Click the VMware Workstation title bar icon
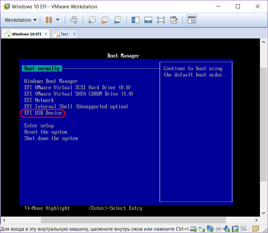Viewport: 268px width, 233px height. click(x=7, y=6)
